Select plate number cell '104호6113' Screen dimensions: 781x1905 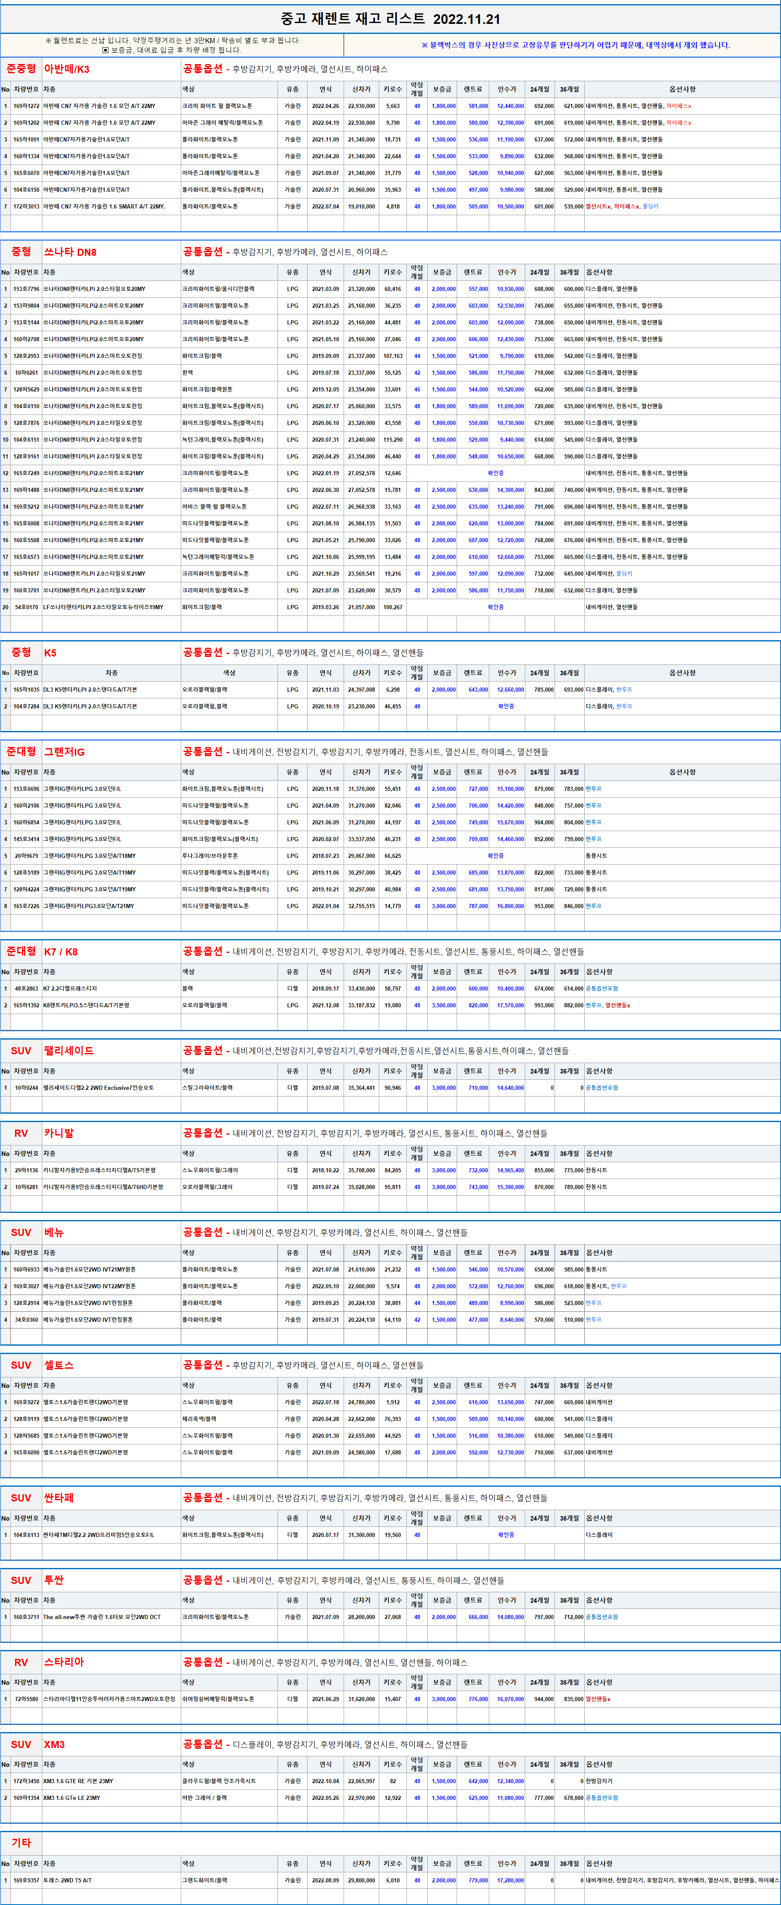(26, 1534)
